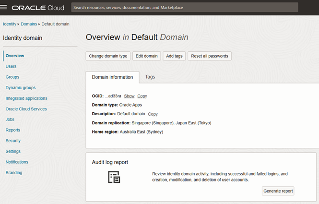Image resolution: width=319 pixels, height=204 pixels.
Task: Go to Identity breadcrumb link
Action: pyautogui.click(x=10, y=24)
